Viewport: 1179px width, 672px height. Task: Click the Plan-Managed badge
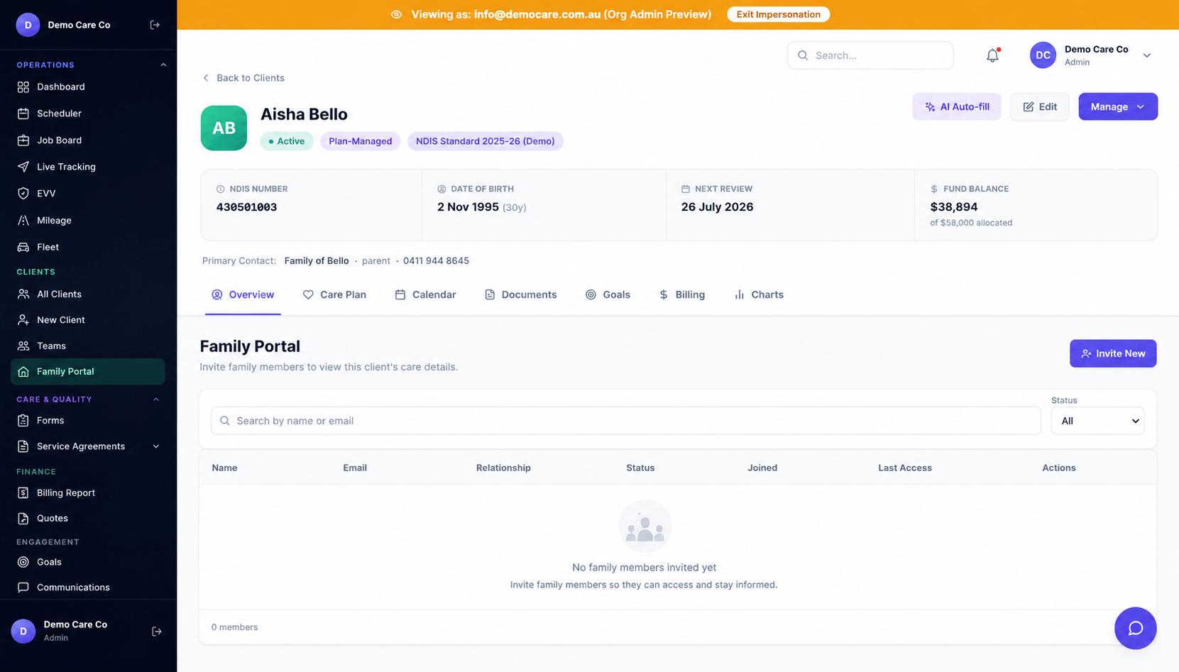point(361,141)
